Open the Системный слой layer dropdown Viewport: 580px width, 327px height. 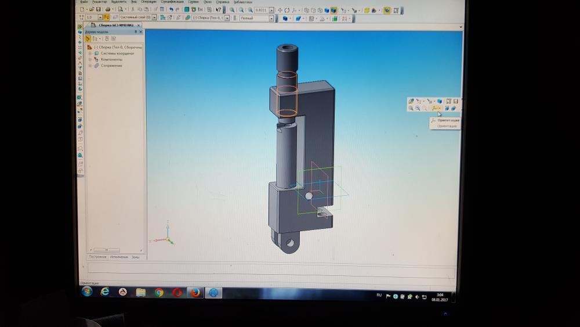pos(154,18)
